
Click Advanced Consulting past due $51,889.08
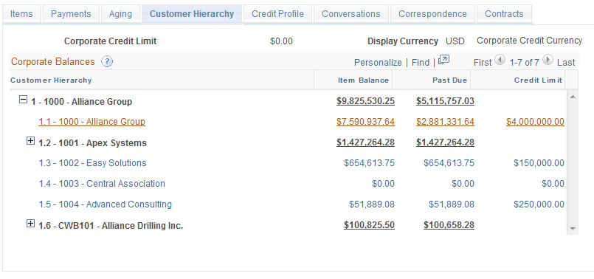[451, 204]
